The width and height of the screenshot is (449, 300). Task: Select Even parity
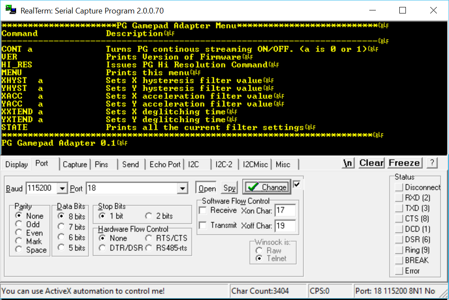(x=30, y=233)
